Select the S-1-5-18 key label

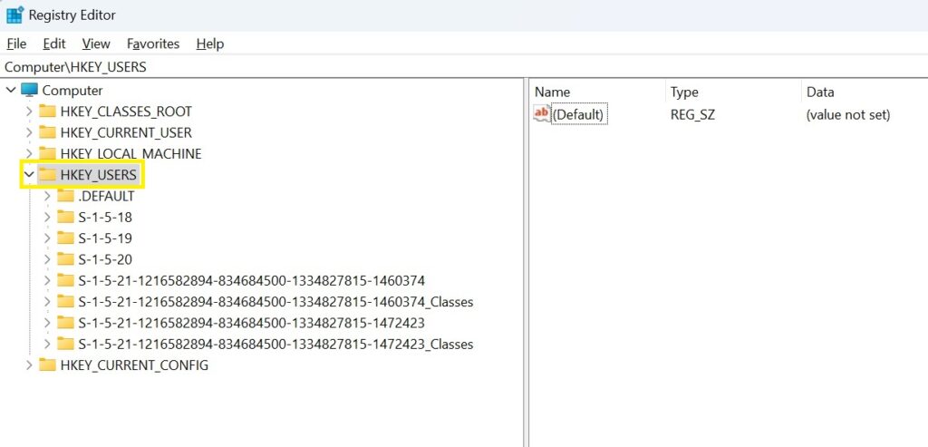click(105, 218)
